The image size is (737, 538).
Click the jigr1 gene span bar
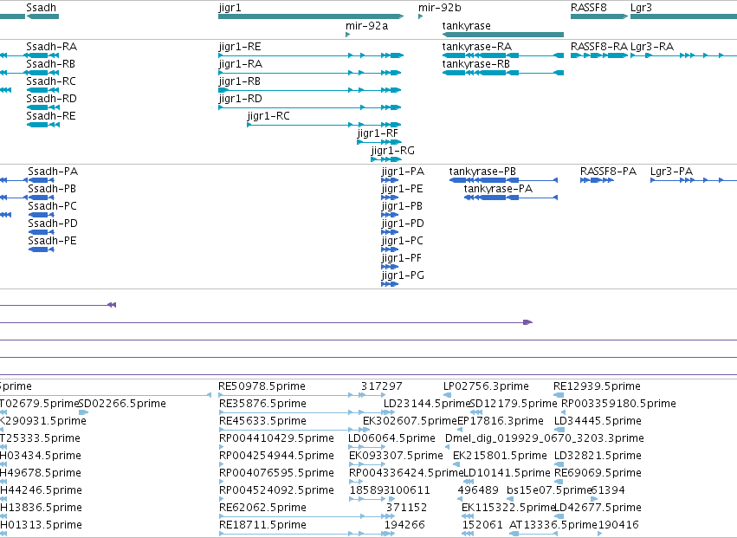point(311,16)
